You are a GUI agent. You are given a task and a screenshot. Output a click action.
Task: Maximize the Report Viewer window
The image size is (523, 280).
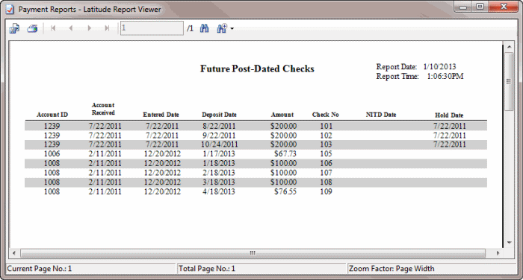(x=480, y=7)
